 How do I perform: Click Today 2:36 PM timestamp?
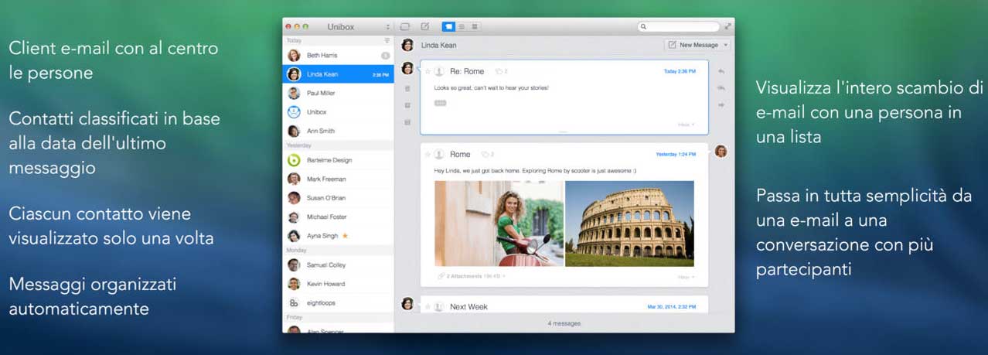pyautogui.click(x=680, y=71)
